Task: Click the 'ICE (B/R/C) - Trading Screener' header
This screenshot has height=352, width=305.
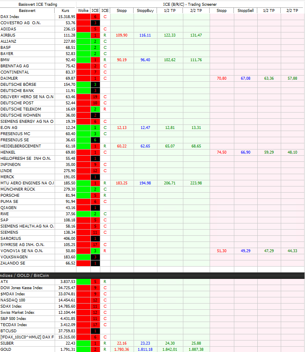Action: 190,4
